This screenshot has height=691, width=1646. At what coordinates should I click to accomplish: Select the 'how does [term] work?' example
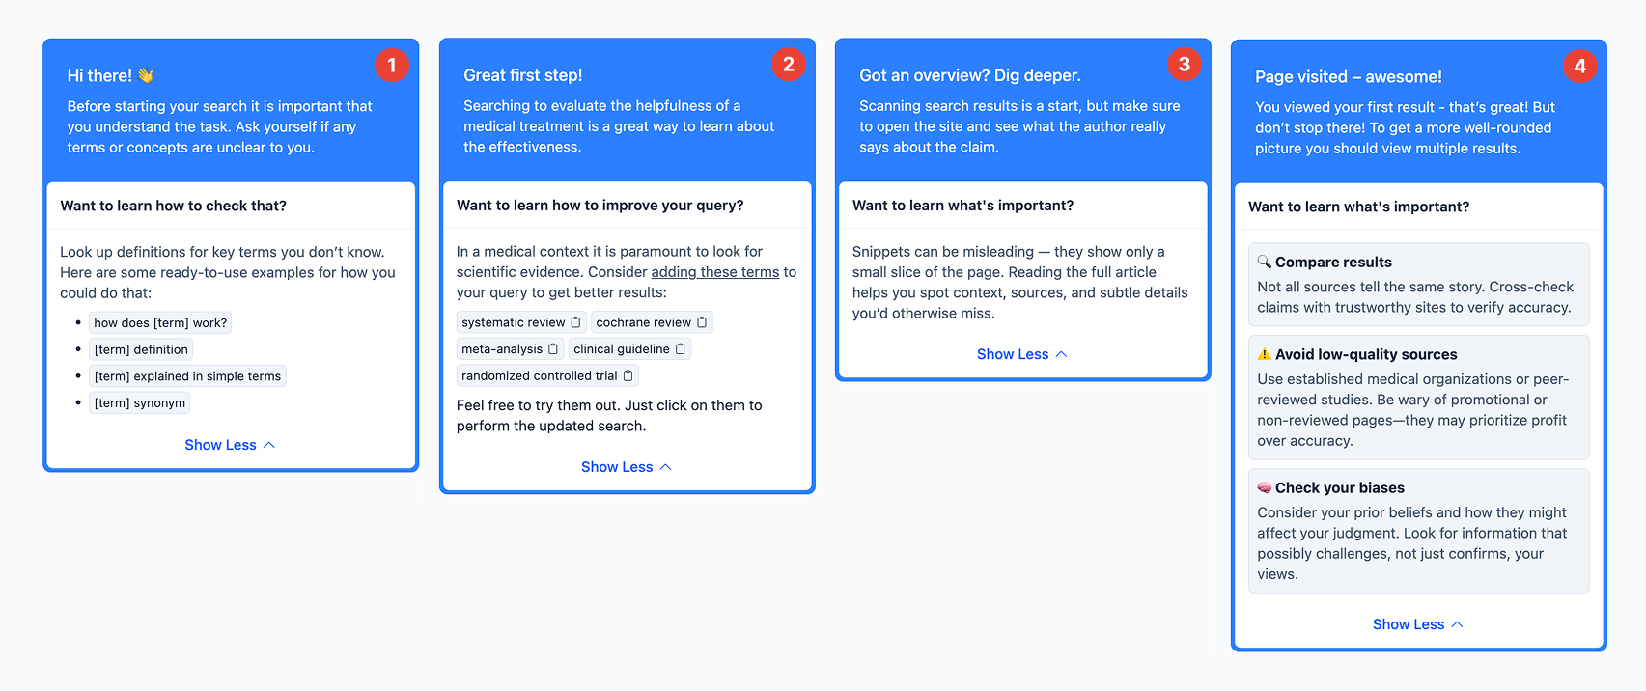tap(160, 323)
